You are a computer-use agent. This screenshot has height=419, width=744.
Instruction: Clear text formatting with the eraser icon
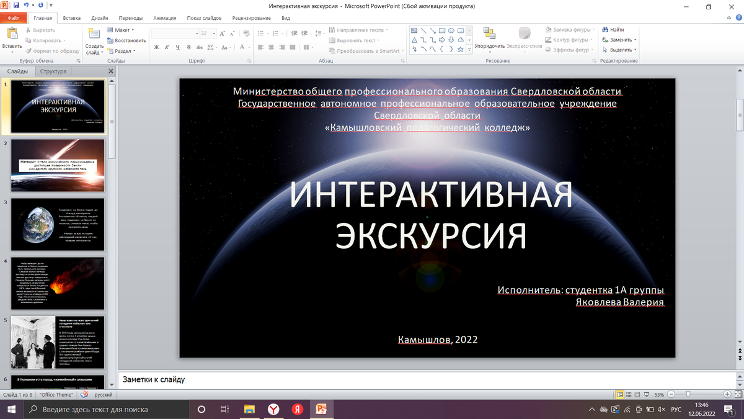[247, 34]
